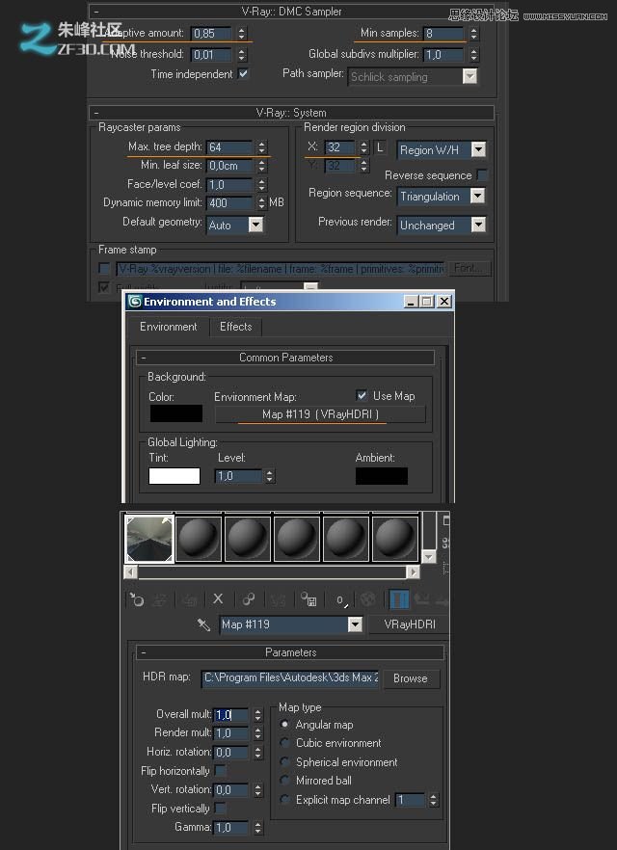The image size is (617, 850).
Task: Click the Map #119 (VRayHDRI) environment map button
Action: (x=320, y=414)
